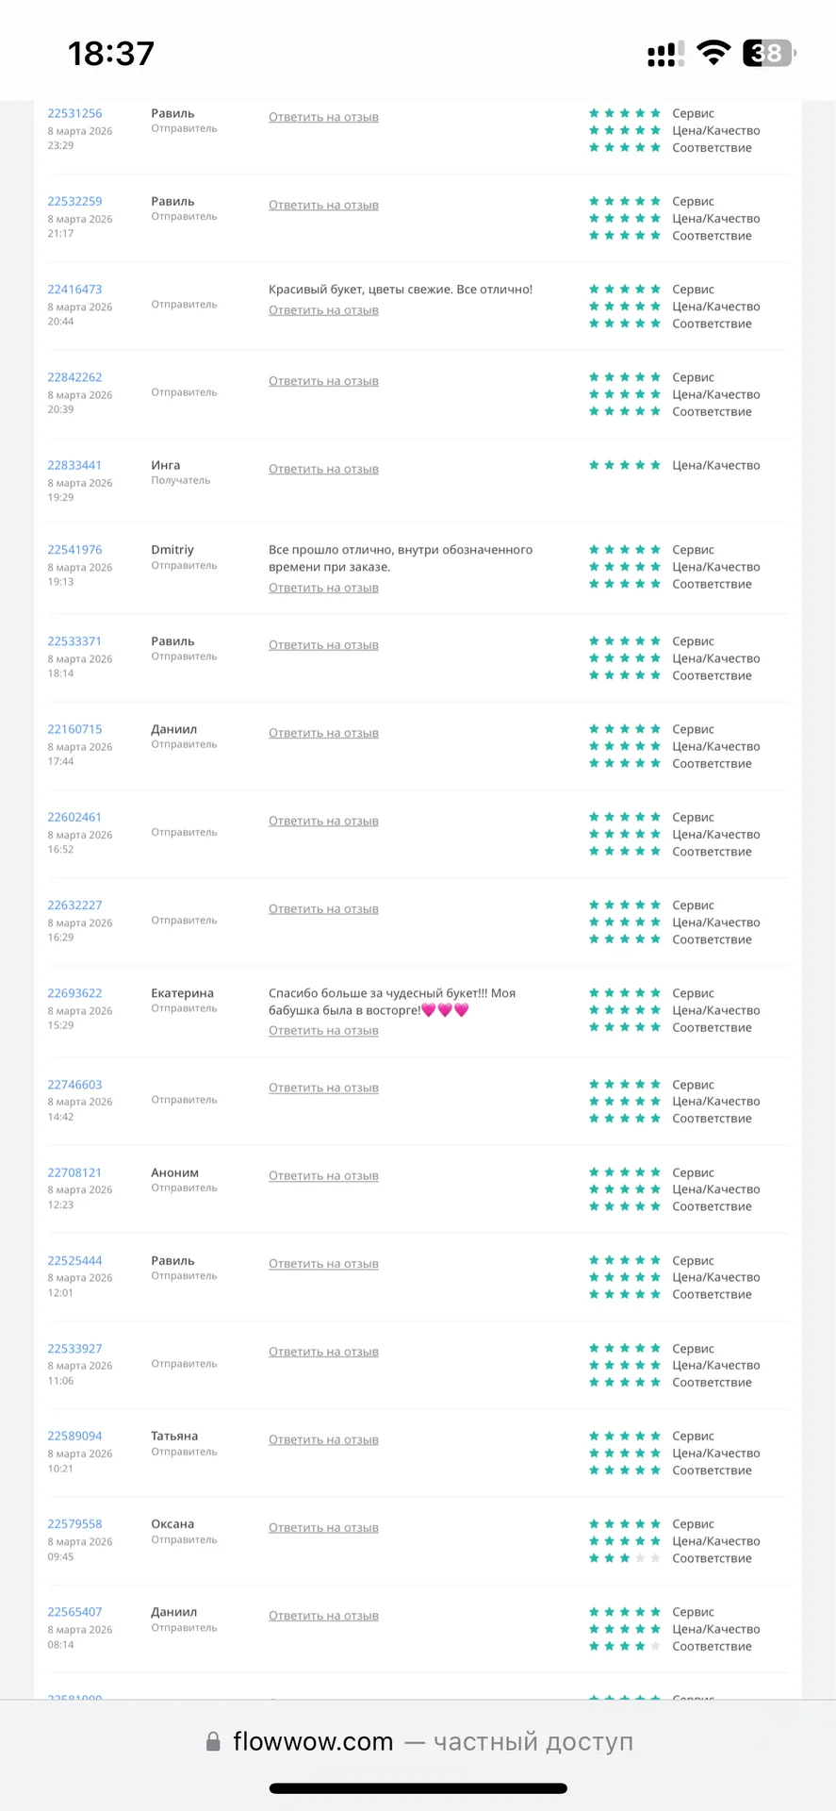This screenshot has height=1811, width=836.
Task: Click reply link for order 22532259 review
Action: click(323, 205)
